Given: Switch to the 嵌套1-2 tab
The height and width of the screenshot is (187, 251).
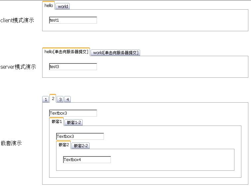Looking at the screenshot, I should click(x=74, y=123).
